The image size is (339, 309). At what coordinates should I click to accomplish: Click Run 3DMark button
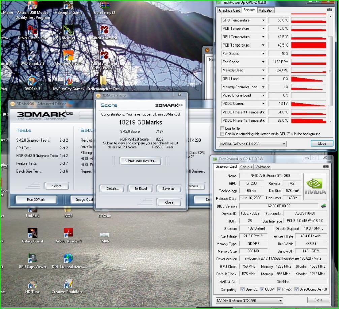click(36, 199)
